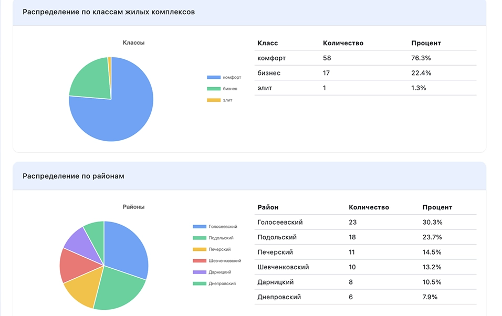
Task: Click the "Район" column header
Action: point(267,207)
